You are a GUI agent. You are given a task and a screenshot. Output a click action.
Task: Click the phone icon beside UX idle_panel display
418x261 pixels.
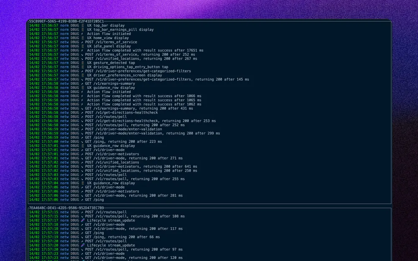(x=83, y=46)
